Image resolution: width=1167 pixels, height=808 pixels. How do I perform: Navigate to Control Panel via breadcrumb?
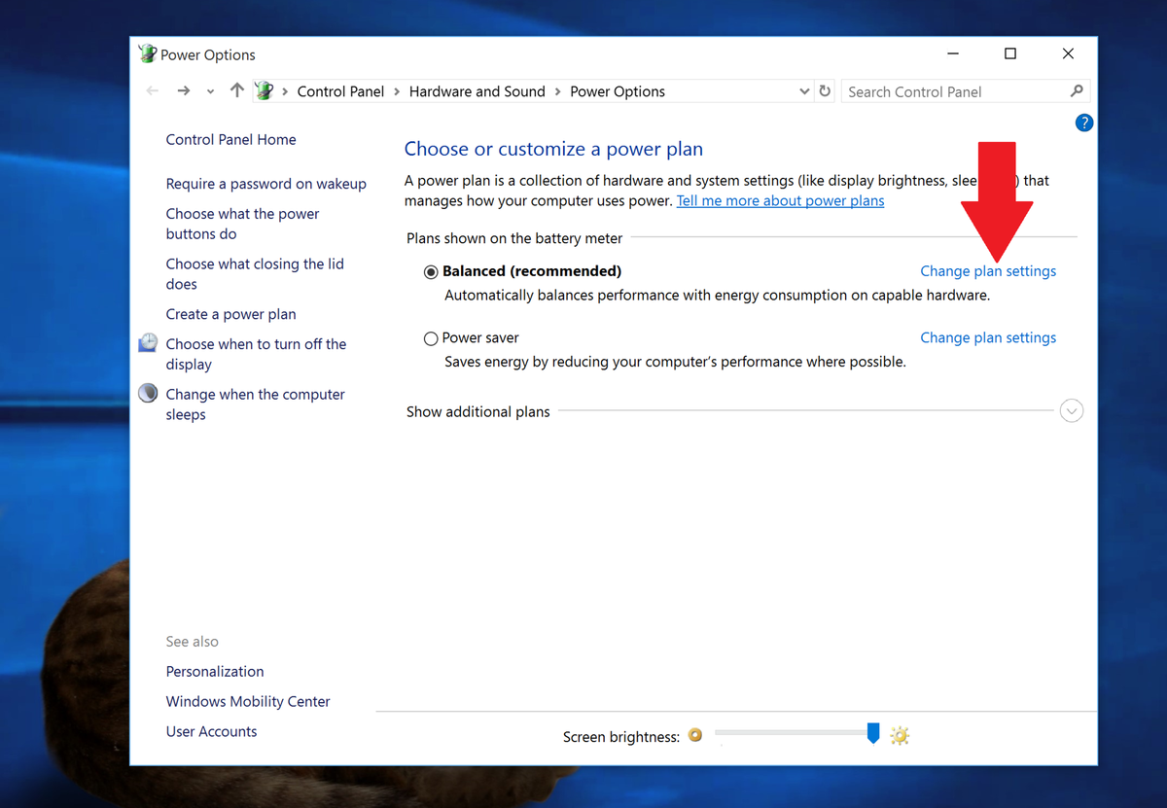(x=340, y=90)
